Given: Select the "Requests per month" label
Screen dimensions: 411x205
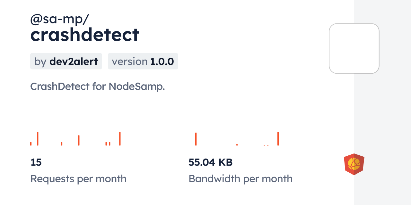Looking at the screenshot, I should pyautogui.click(x=78, y=179).
